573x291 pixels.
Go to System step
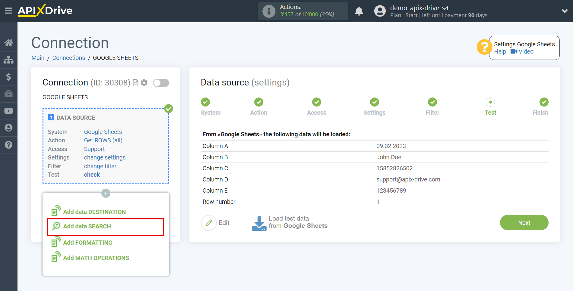[x=206, y=102]
